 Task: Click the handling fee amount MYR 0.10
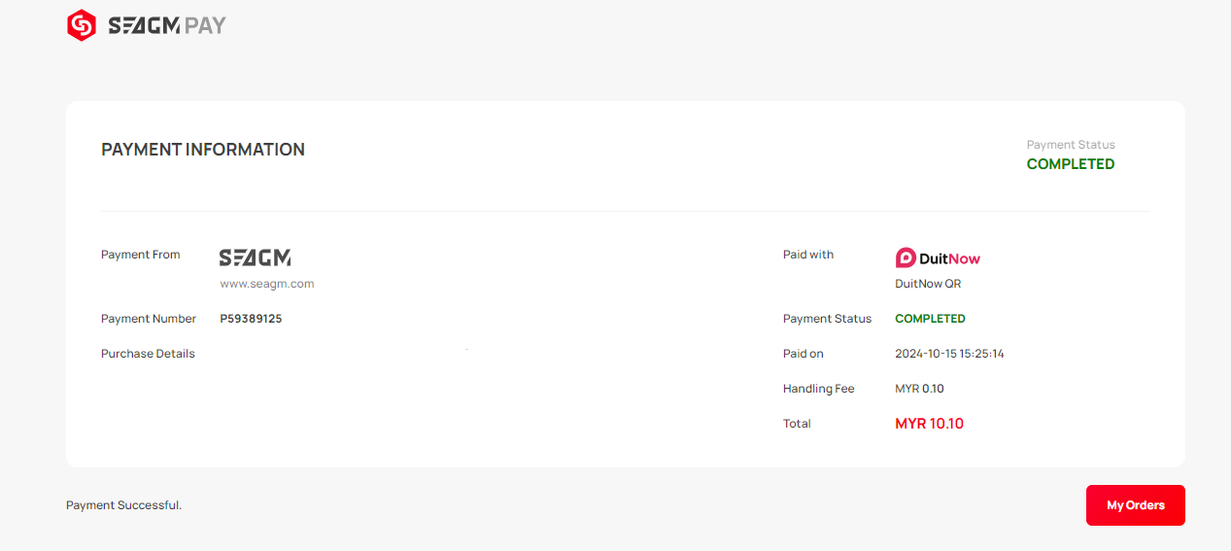point(919,389)
